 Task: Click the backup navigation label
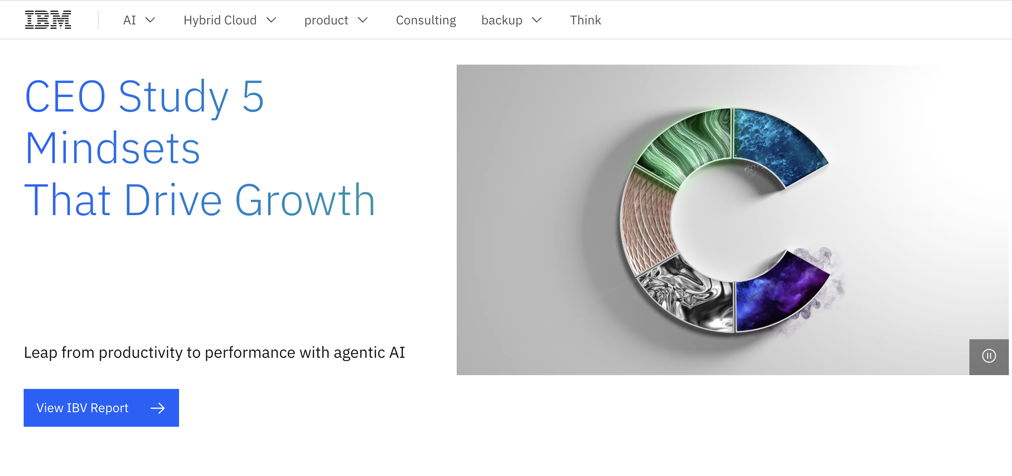(502, 20)
